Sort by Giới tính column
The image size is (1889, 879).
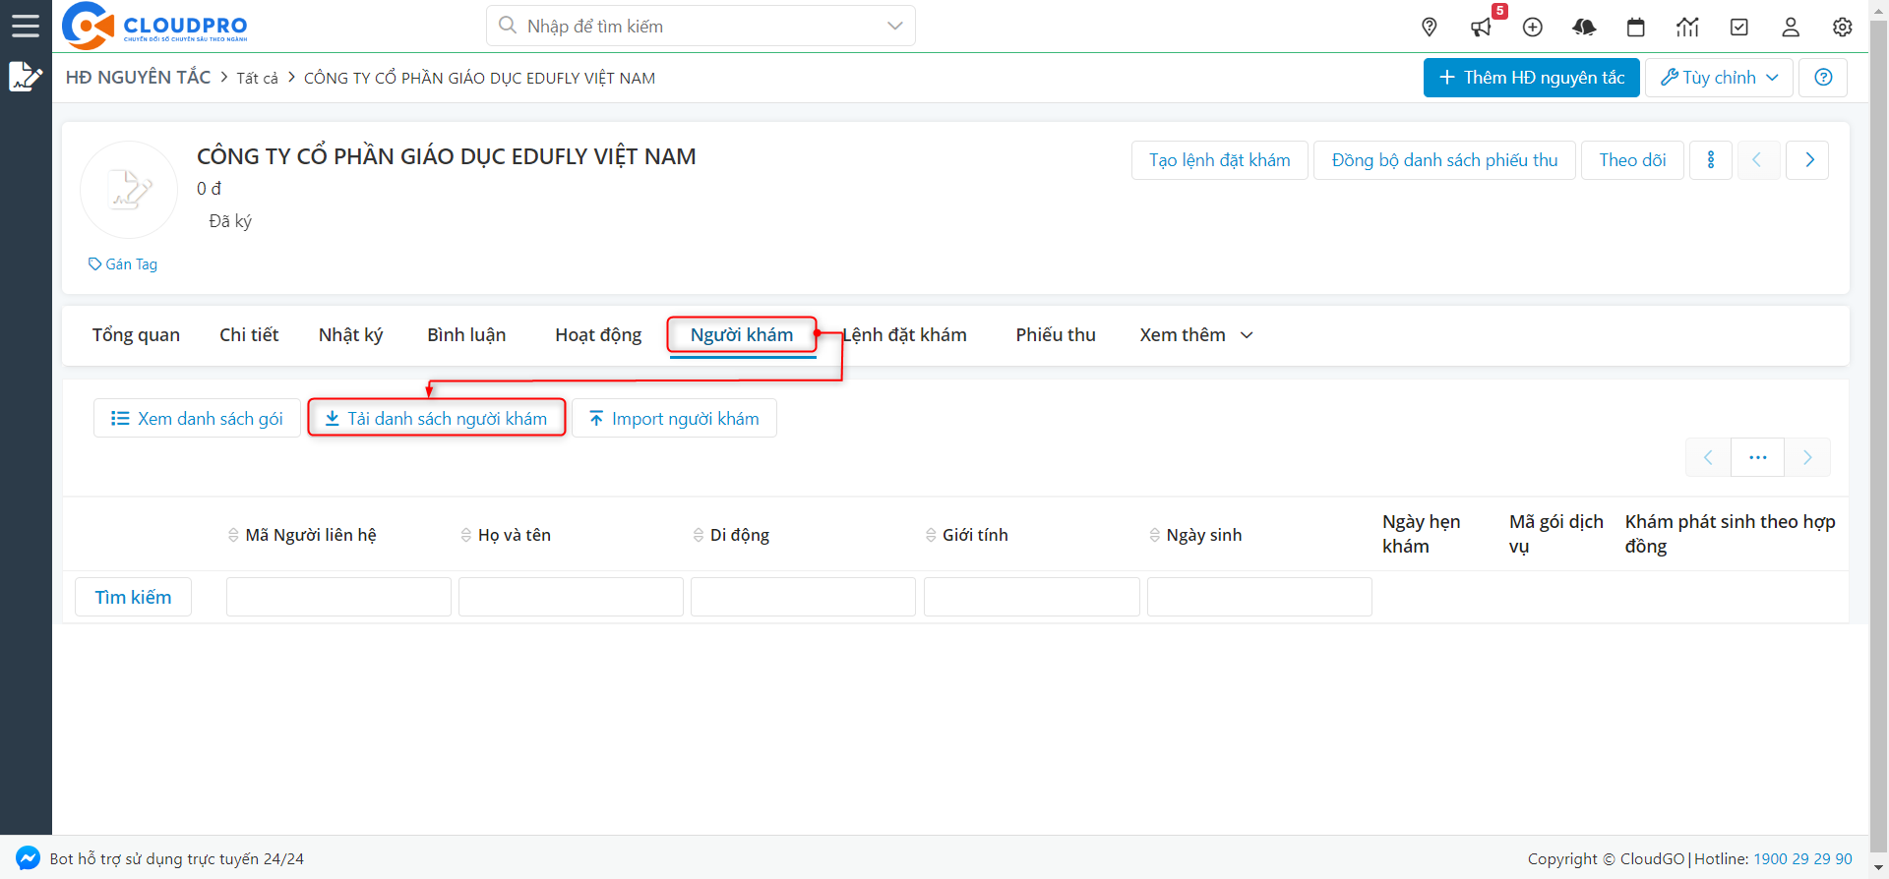(966, 535)
